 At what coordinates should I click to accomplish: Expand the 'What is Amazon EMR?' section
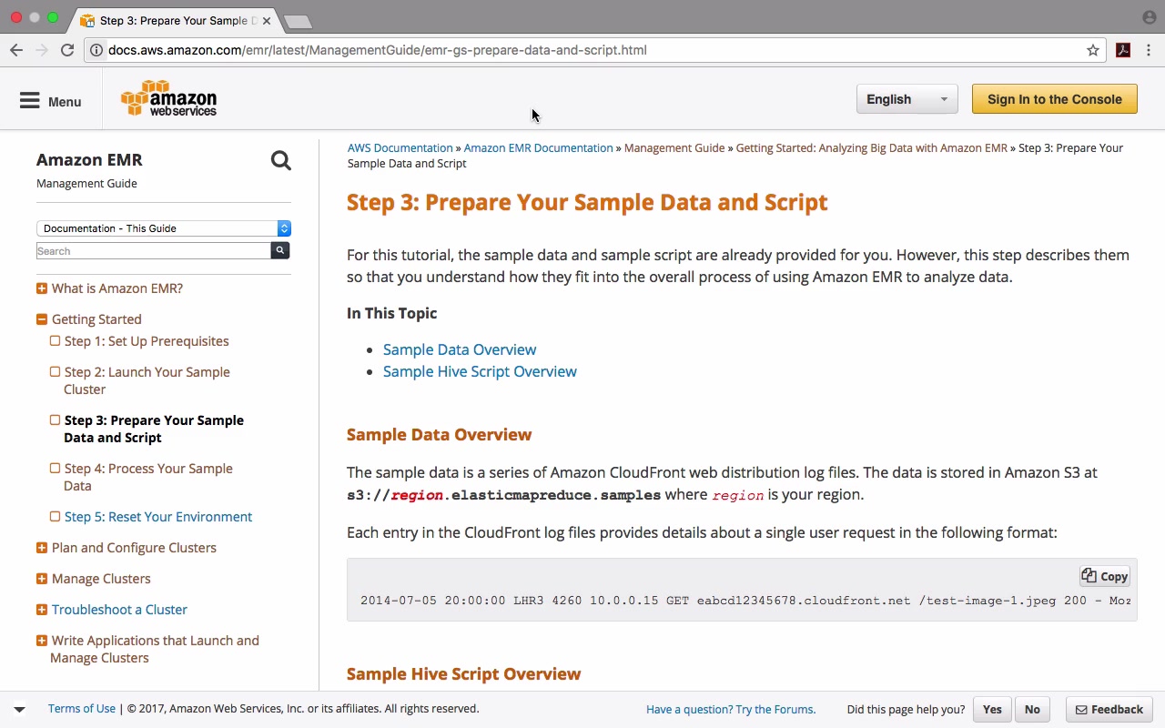[x=42, y=288]
